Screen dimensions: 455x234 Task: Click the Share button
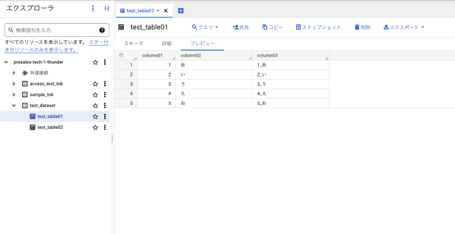(x=240, y=27)
